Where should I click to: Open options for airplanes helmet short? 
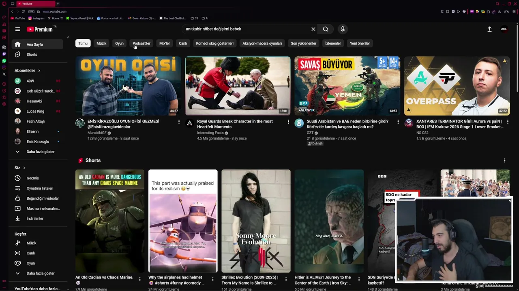coord(213,279)
